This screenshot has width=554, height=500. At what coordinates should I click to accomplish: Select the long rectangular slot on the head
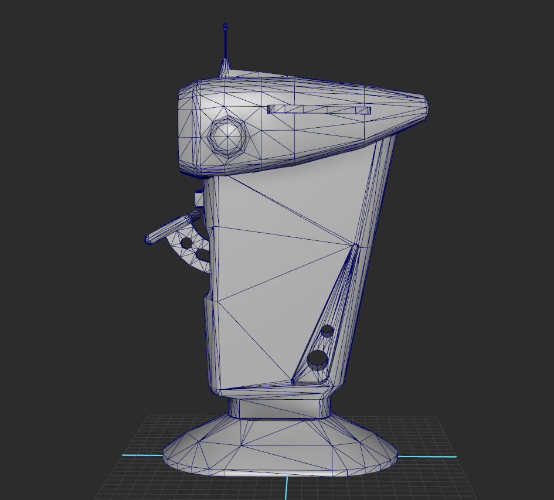click(320, 110)
